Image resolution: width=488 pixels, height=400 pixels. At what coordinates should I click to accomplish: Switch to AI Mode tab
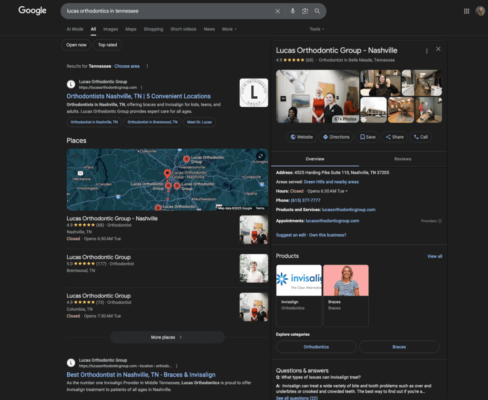pos(75,29)
